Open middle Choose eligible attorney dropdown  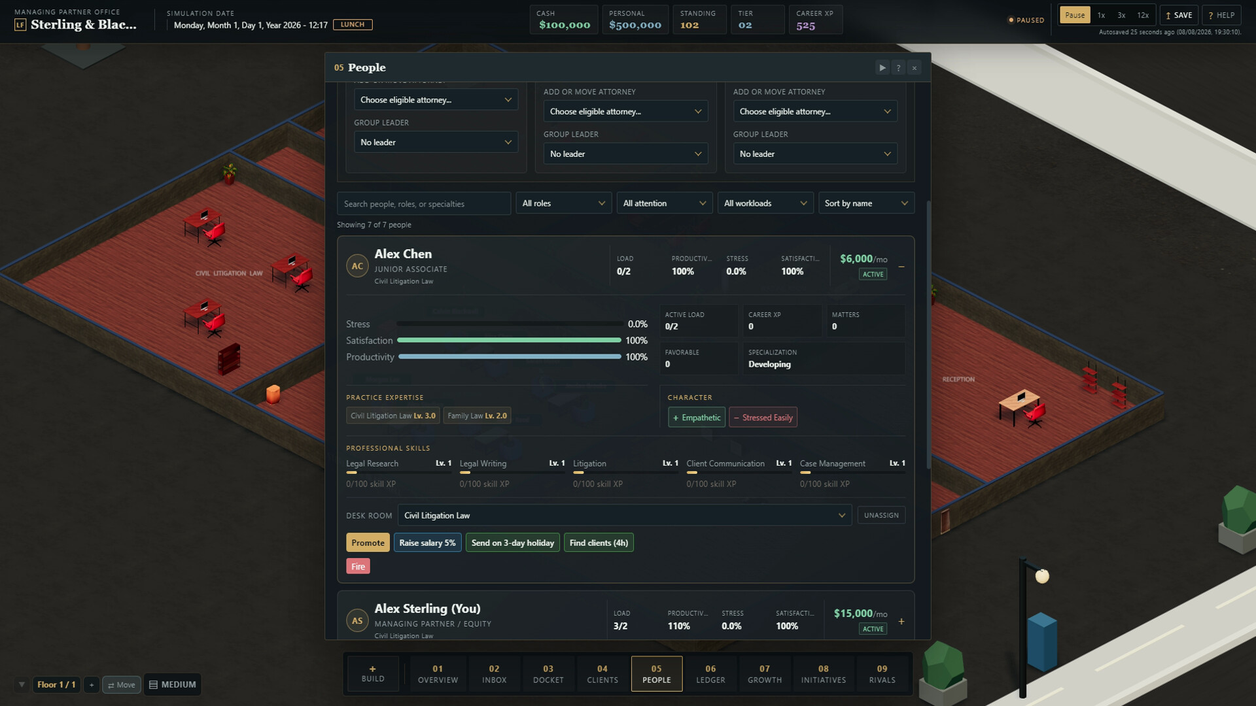click(x=625, y=111)
